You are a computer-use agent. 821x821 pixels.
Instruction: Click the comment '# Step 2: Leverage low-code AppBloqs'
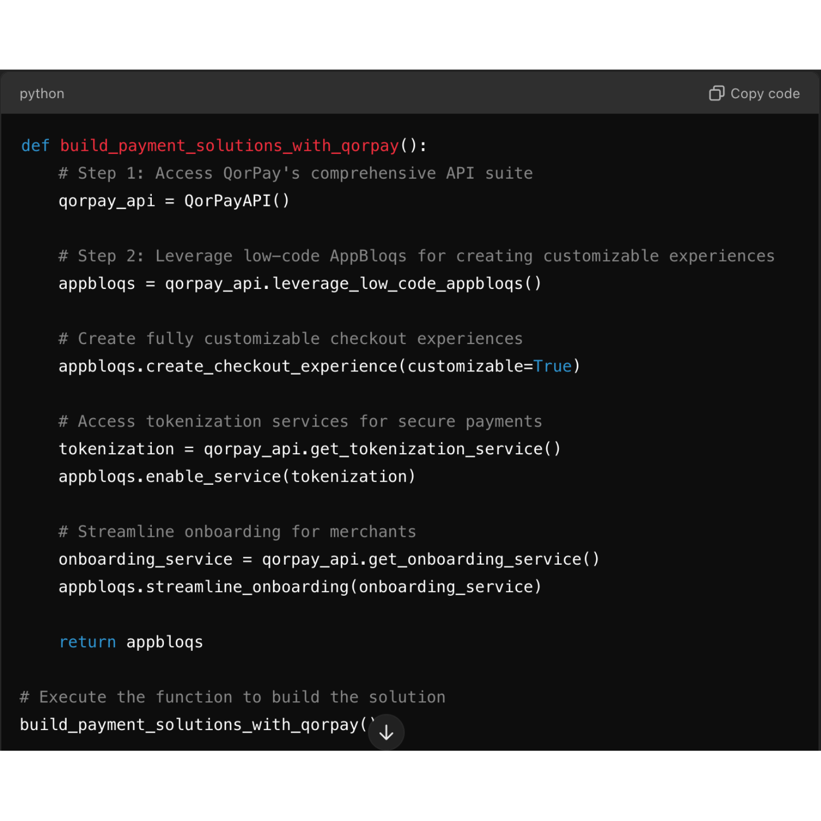click(232, 256)
